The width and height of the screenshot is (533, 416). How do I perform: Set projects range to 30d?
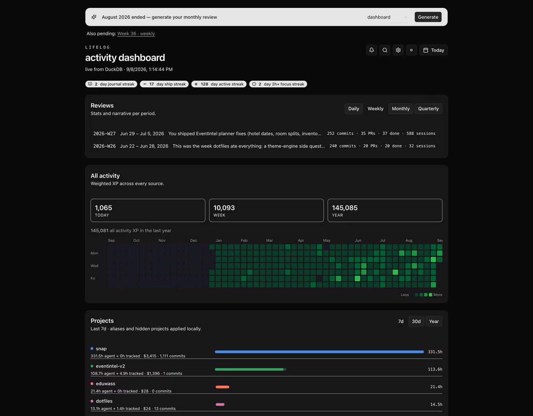[416, 321]
